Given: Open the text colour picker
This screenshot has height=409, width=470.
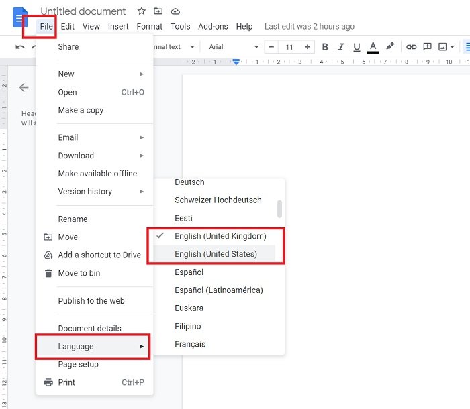Looking at the screenshot, I should click(x=373, y=48).
